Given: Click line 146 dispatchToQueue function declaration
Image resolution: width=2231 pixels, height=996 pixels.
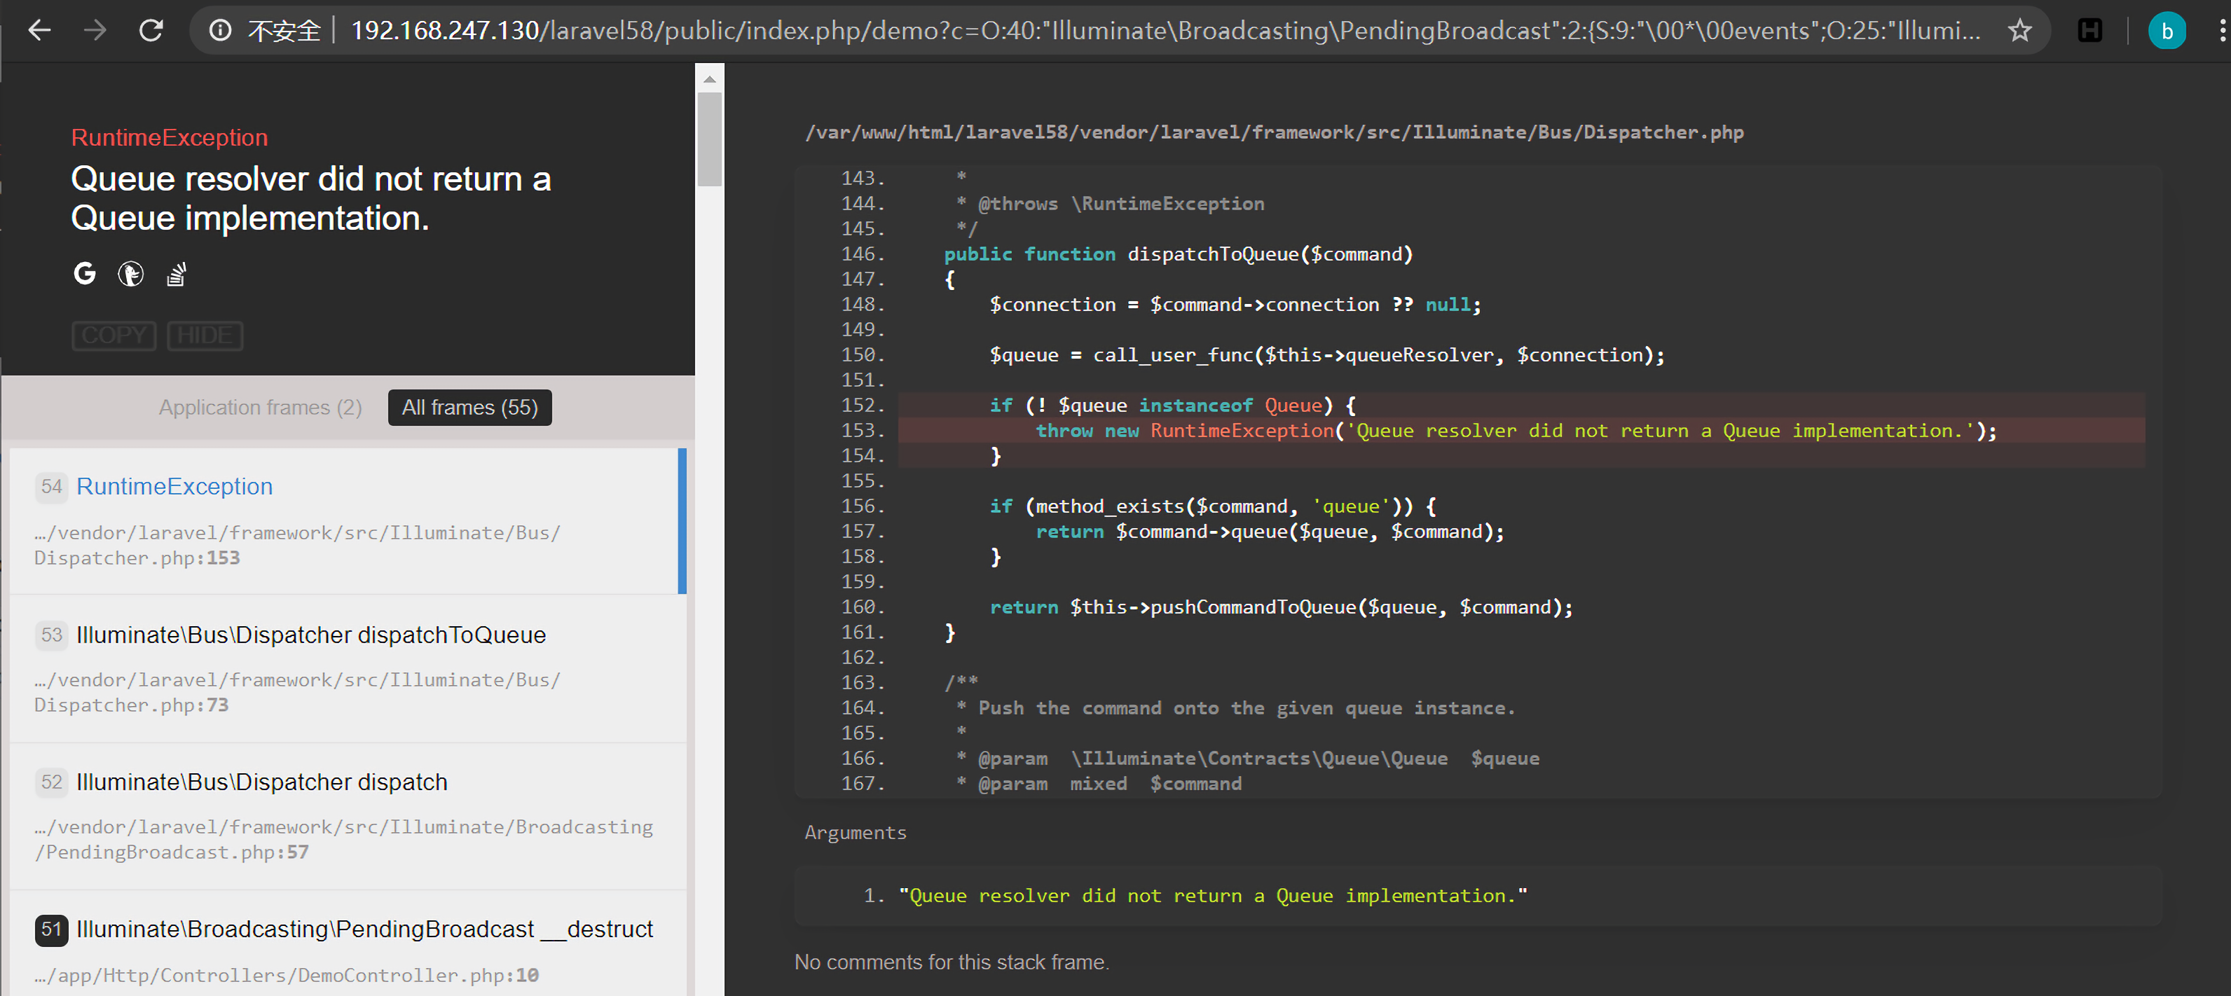Looking at the screenshot, I should (x=1178, y=254).
